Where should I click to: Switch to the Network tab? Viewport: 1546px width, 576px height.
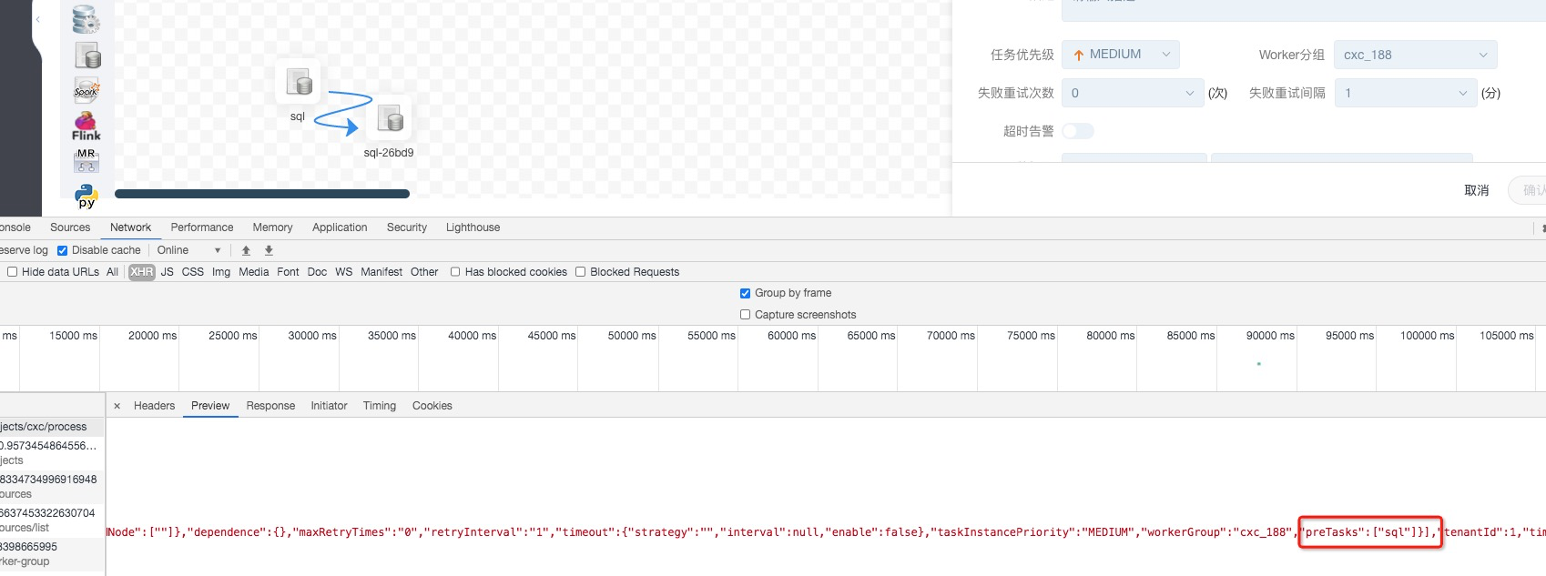[130, 227]
